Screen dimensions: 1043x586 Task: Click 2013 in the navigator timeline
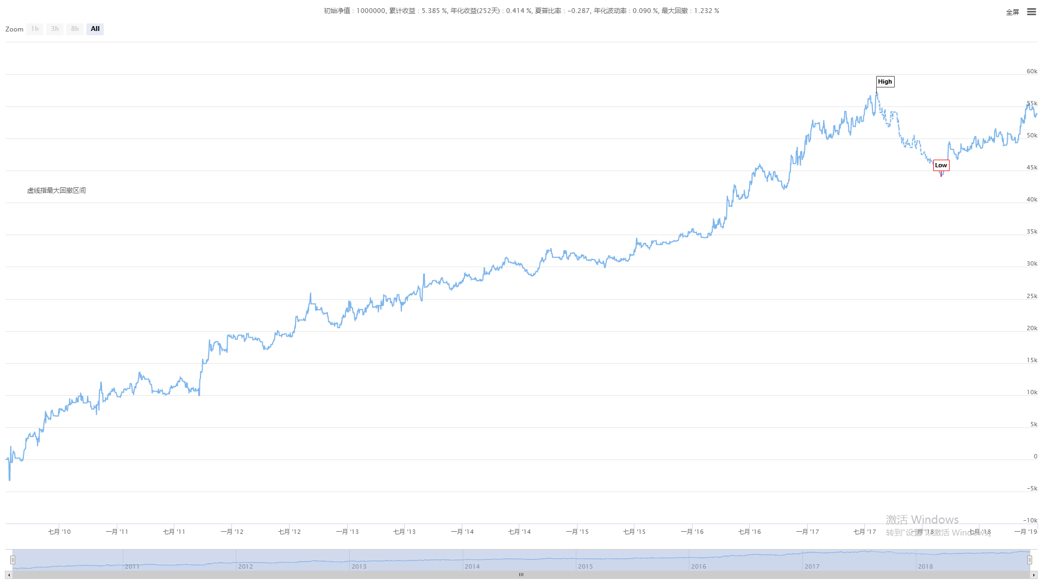tap(359, 566)
